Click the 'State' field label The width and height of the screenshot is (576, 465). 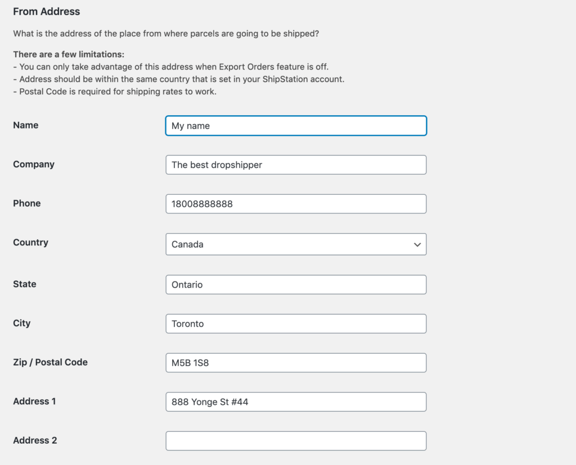25,284
